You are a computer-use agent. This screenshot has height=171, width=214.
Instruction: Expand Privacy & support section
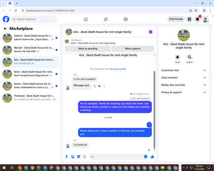[184, 92]
